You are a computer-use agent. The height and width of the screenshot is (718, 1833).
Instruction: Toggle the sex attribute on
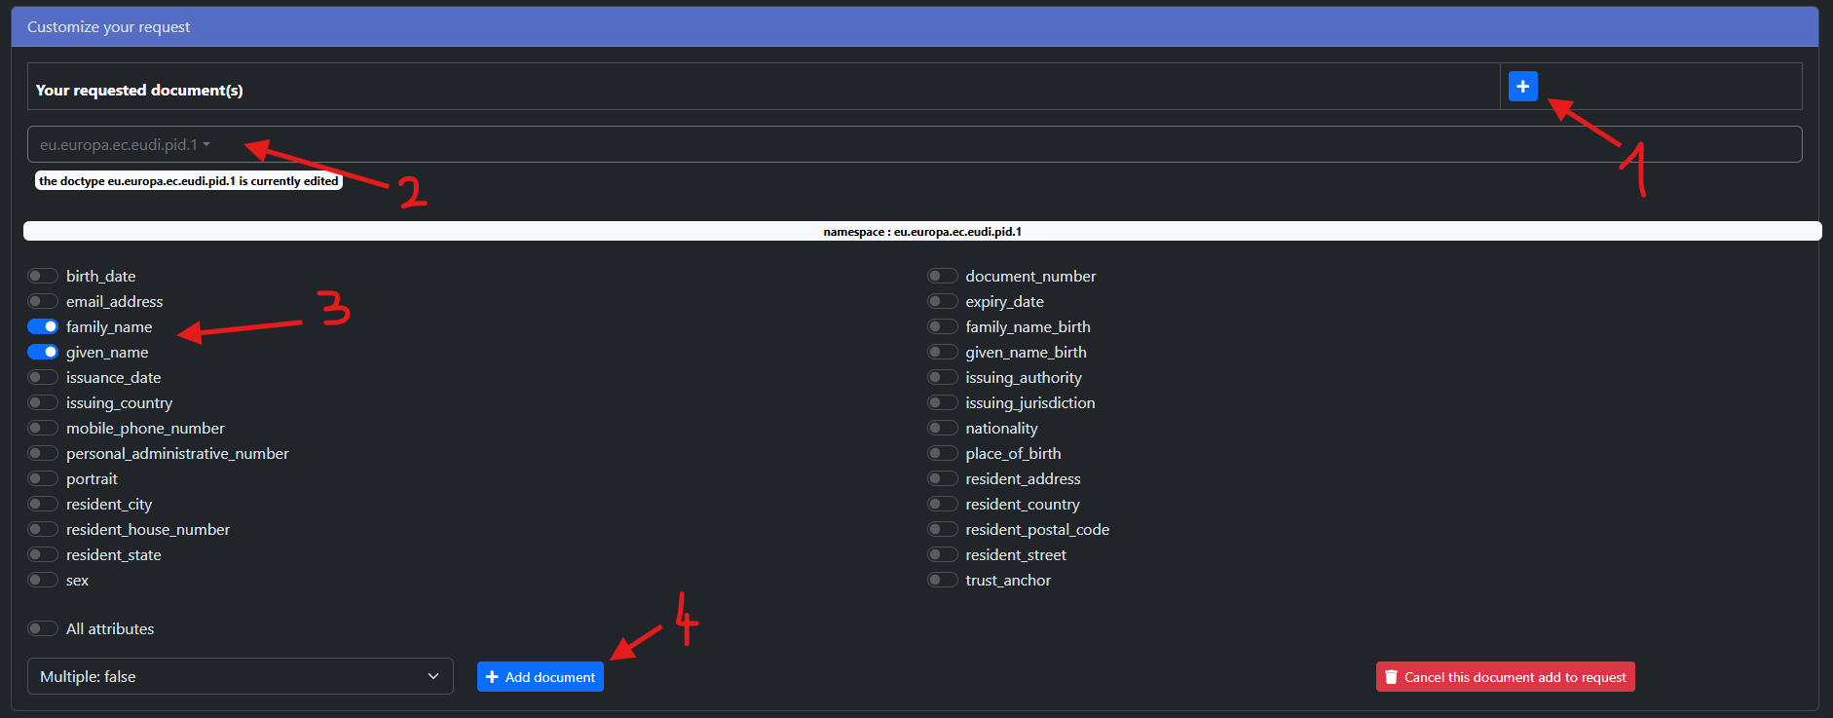(43, 581)
